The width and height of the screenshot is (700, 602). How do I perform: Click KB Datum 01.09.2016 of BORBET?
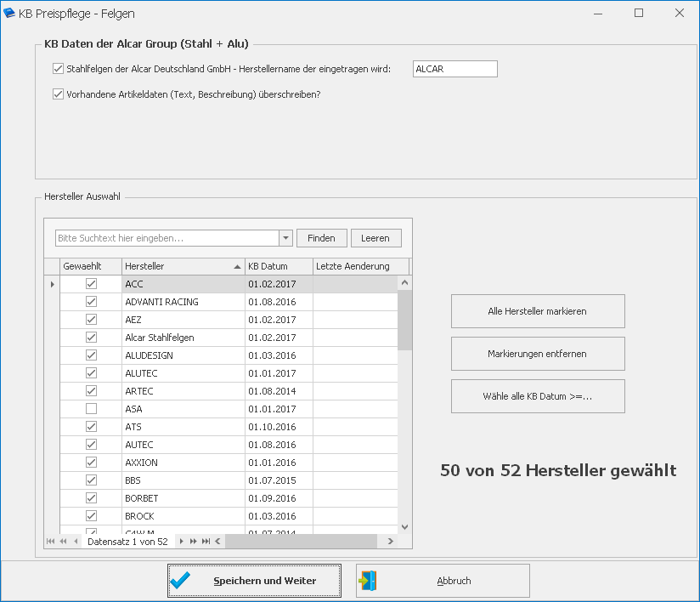point(279,498)
